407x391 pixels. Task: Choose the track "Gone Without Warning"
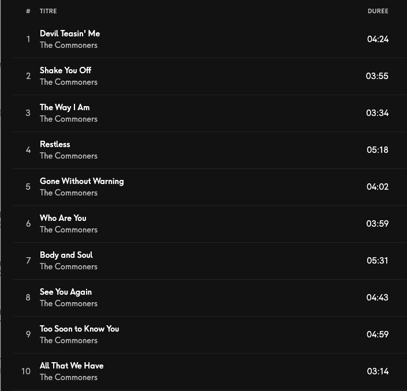coord(81,181)
